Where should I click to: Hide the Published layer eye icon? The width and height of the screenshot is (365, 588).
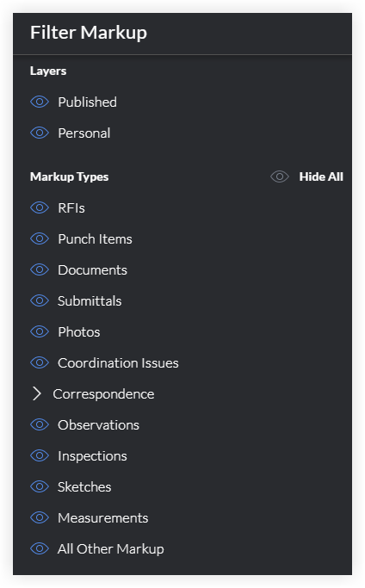[x=40, y=102]
